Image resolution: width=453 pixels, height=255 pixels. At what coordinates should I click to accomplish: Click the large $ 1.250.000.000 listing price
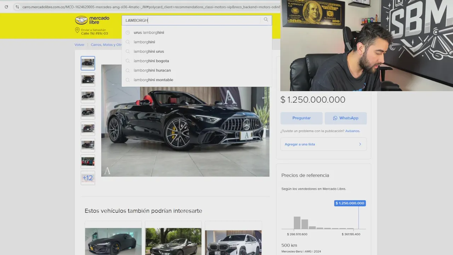pyautogui.click(x=313, y=100)
